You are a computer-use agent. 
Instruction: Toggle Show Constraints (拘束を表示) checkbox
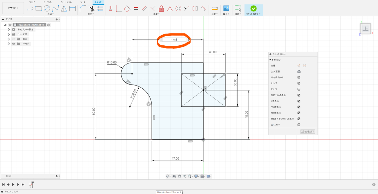(299, 113)
